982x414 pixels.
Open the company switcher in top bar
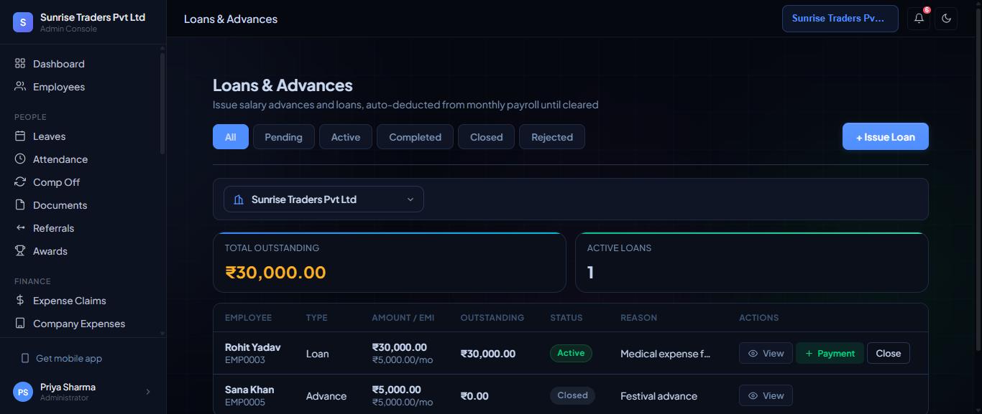[840, 19]
